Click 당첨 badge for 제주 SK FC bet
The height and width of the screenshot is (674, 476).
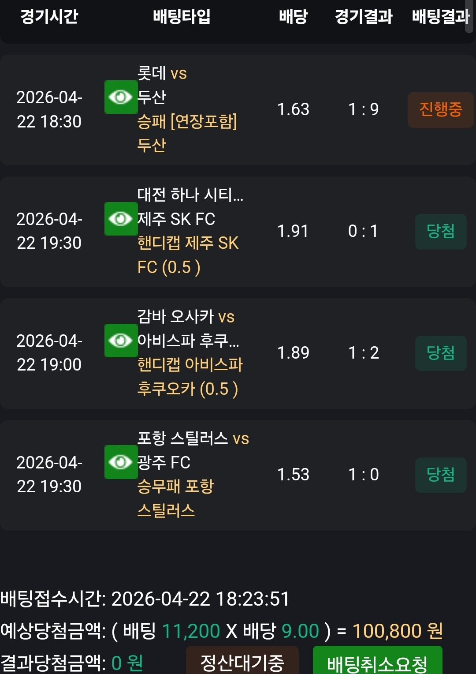tap(441, 232)
